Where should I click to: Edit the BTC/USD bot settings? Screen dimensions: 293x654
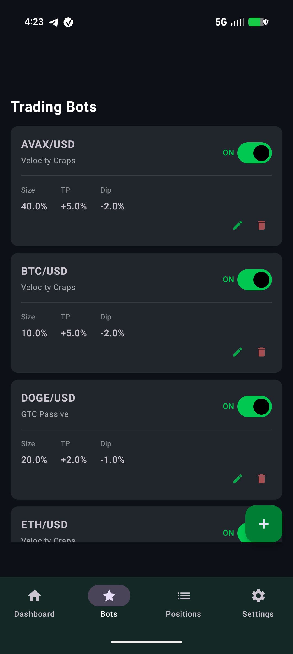238,352
